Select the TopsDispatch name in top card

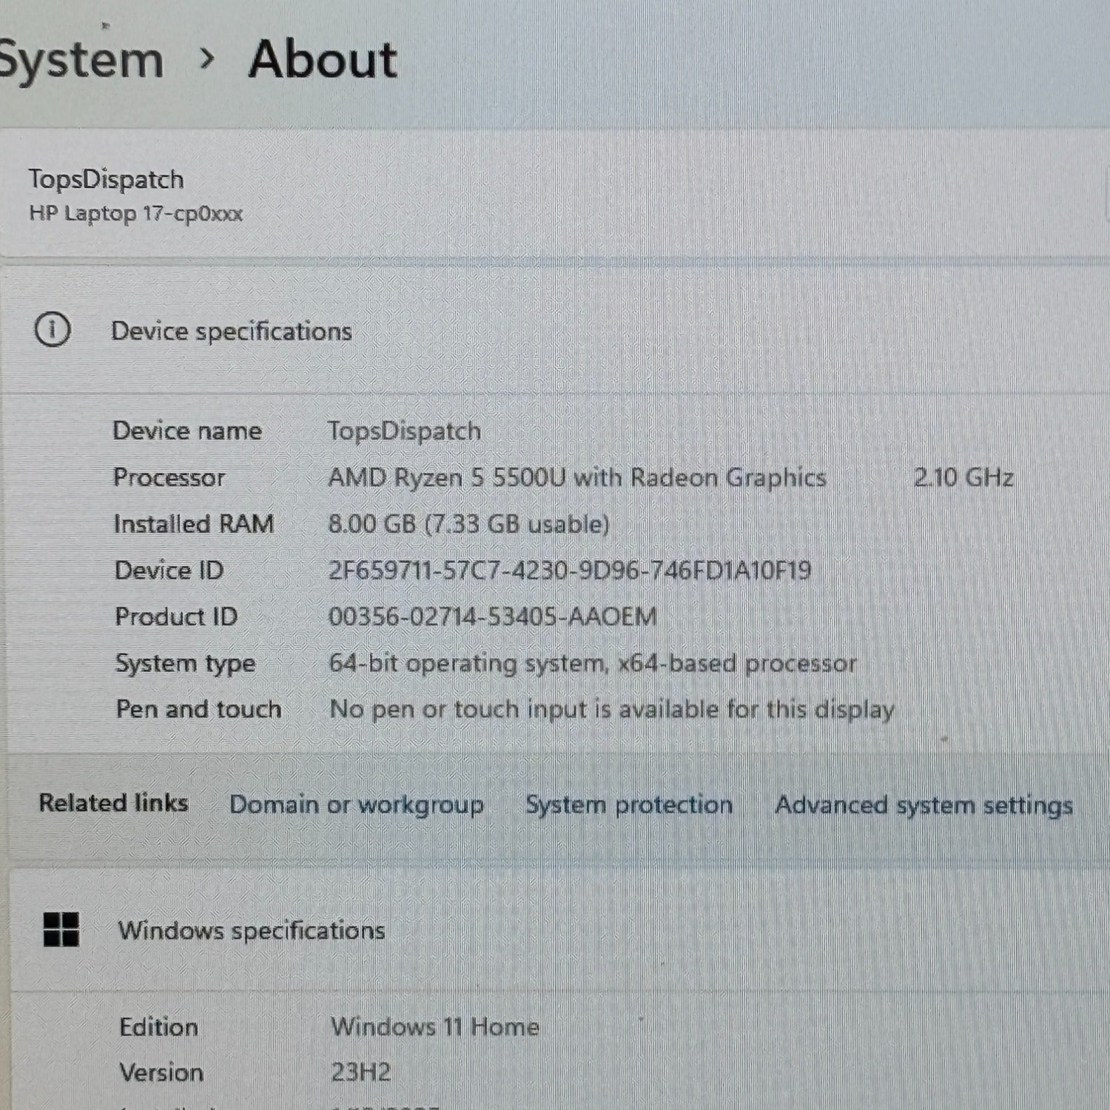(106, 179)
